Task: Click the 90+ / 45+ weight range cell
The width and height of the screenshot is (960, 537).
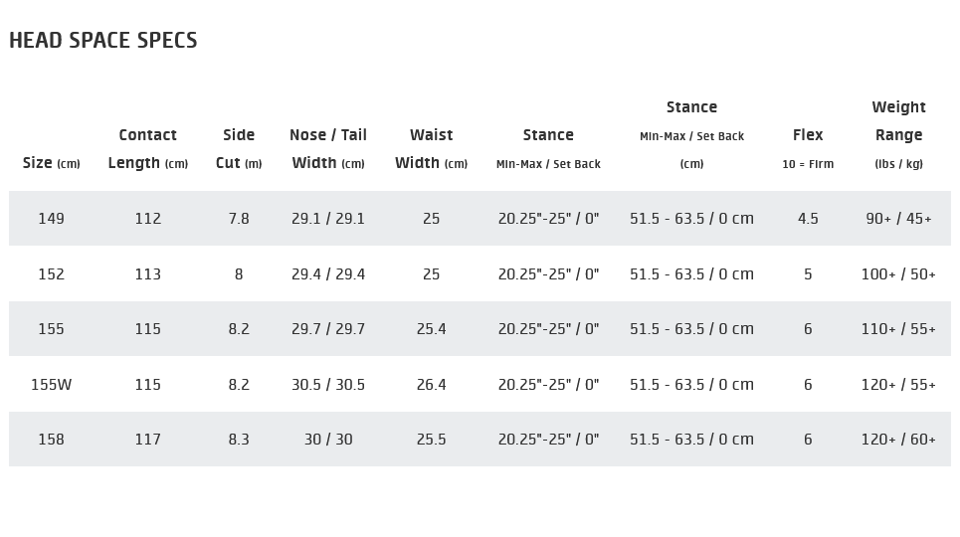Action: point(898,219)
